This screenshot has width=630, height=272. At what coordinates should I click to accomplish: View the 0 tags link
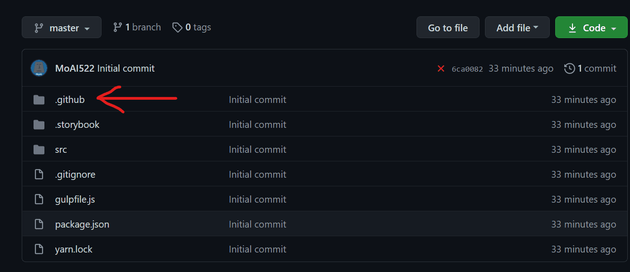click(x=192, y=27)
